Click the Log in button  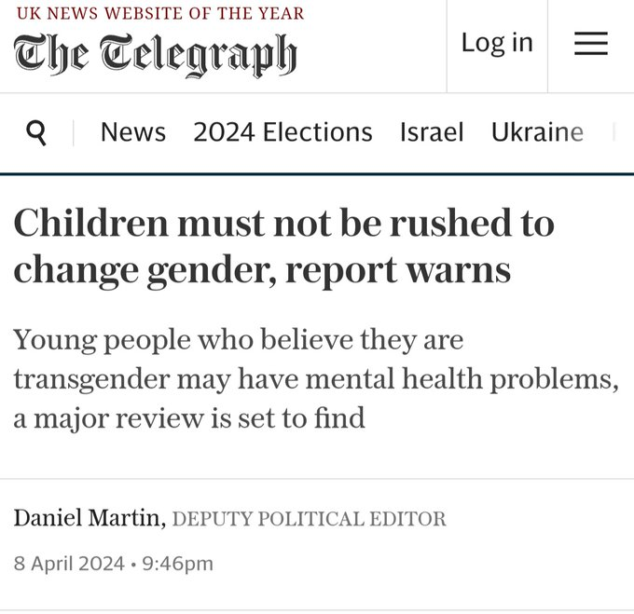pyautogui.click(x=497, y=43)
